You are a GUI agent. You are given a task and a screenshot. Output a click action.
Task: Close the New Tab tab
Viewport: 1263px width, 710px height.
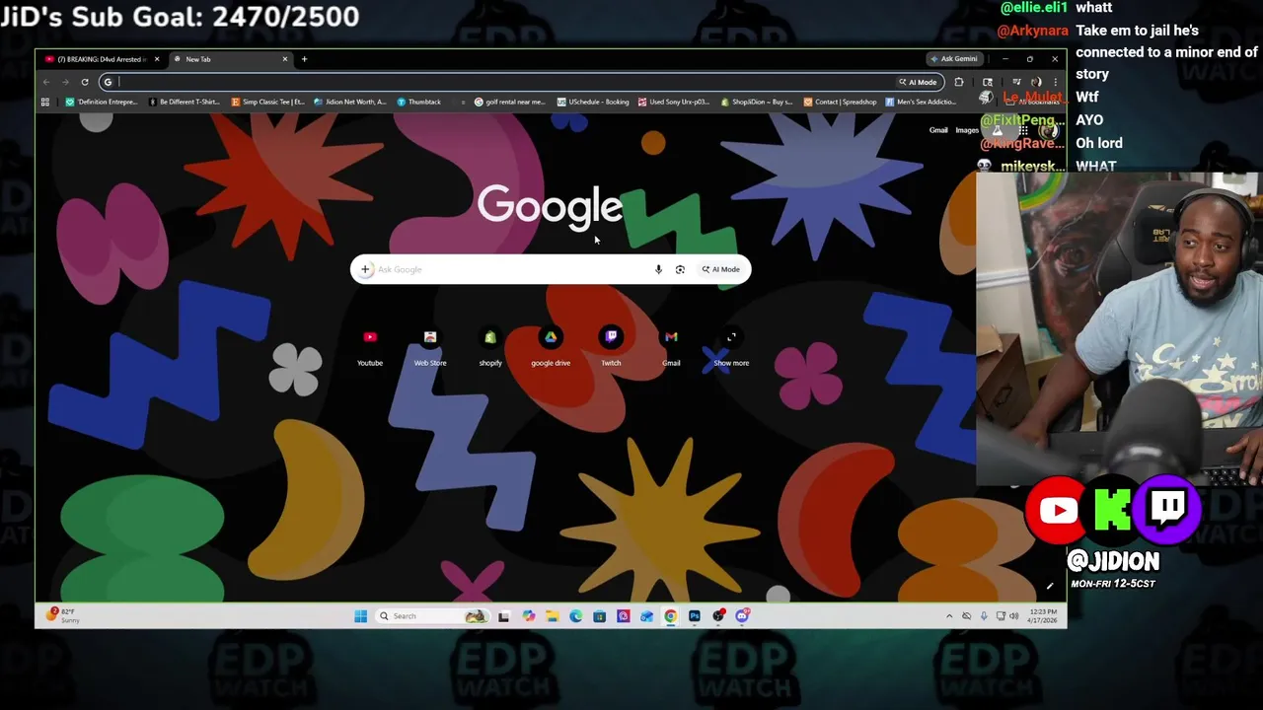285,59
